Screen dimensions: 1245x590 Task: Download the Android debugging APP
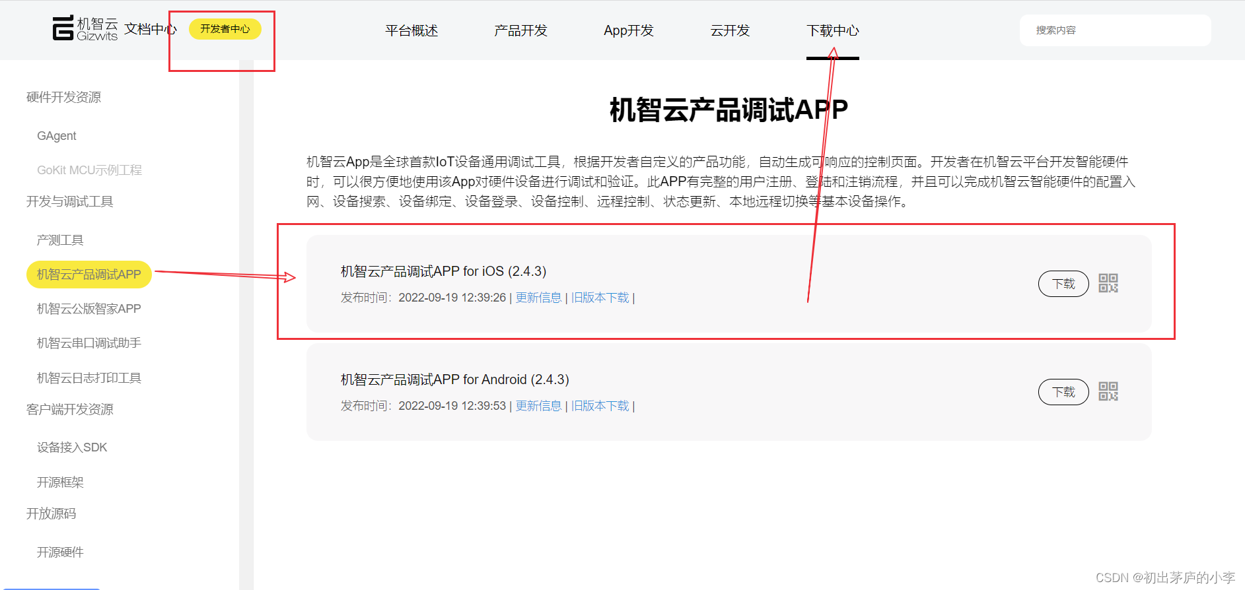point(1063,392)
